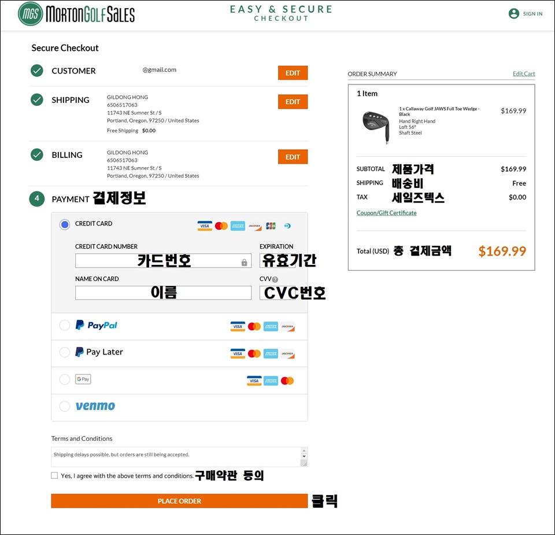Click terms box scrollbar down arrow
The height and width of the screenshot is (535, 555).
pos(304,457)
